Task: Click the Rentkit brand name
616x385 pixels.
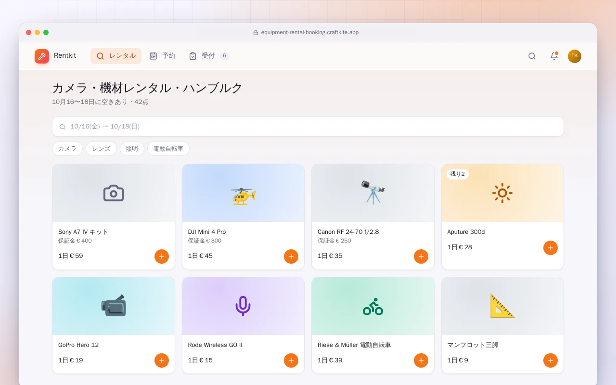Action: coord(65,56)
